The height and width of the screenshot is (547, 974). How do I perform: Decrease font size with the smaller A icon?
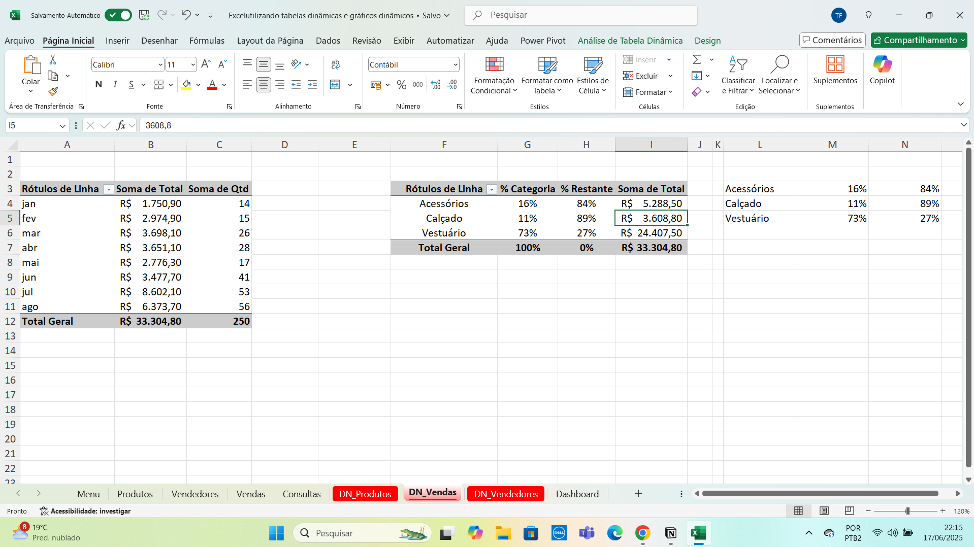pos(222,64)
